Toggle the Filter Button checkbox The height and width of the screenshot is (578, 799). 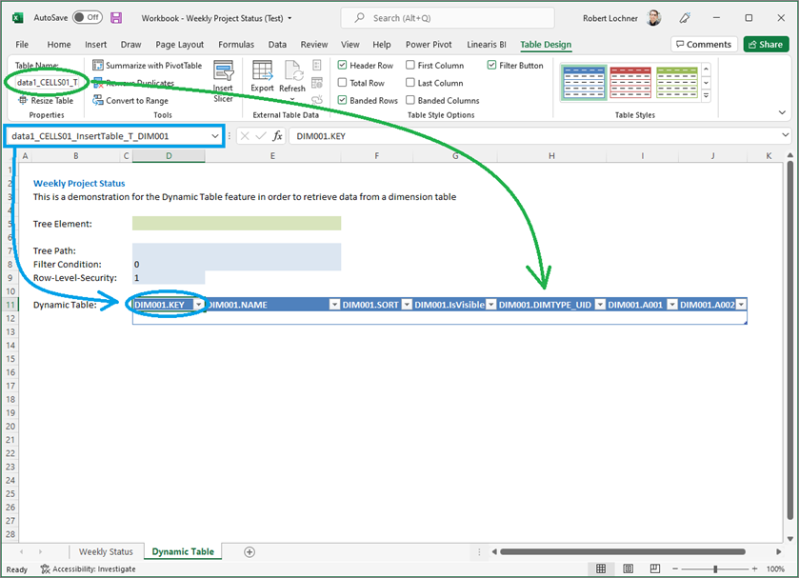[x=491, y=65]
